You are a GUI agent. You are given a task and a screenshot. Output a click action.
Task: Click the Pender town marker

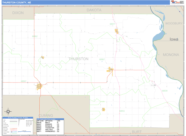(39, 86)
